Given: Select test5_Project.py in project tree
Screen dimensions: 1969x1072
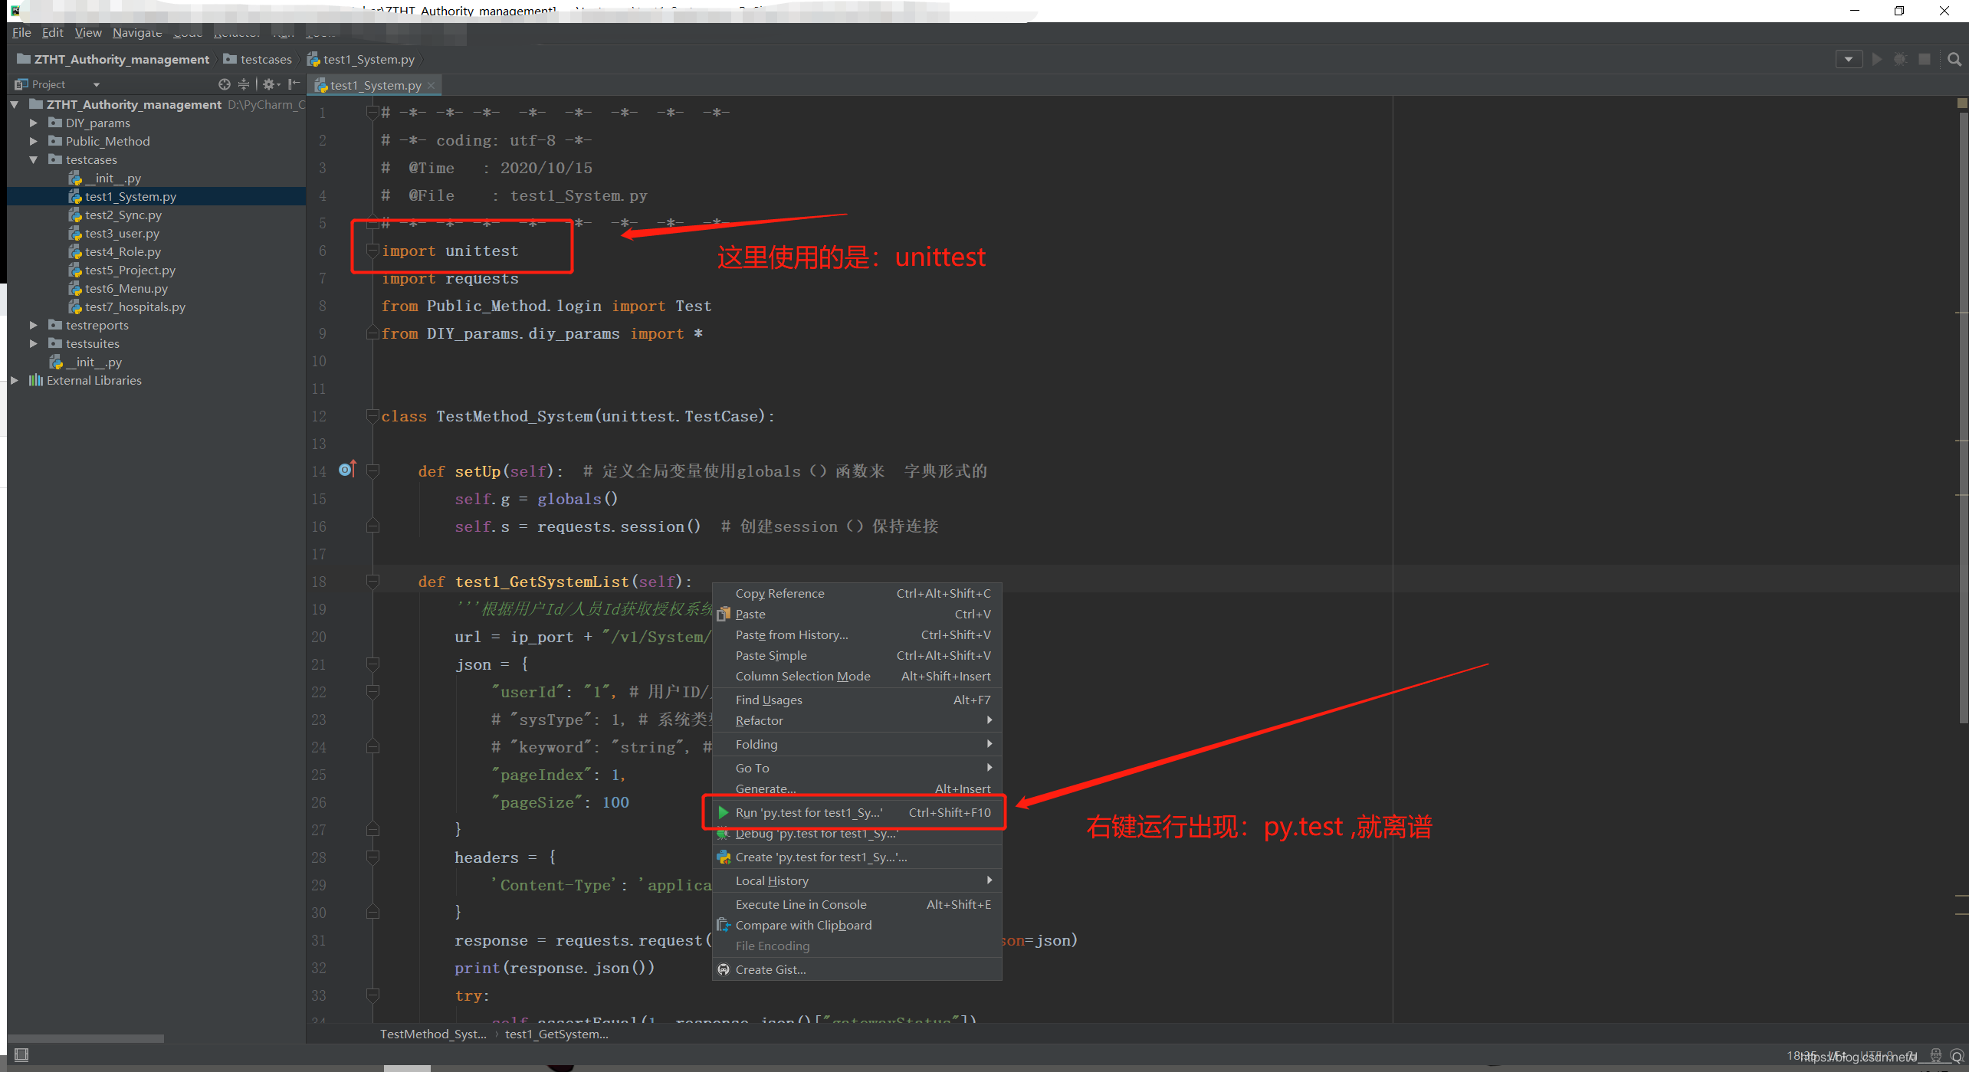Looking at the screenshot, I should tap(130, 270).
